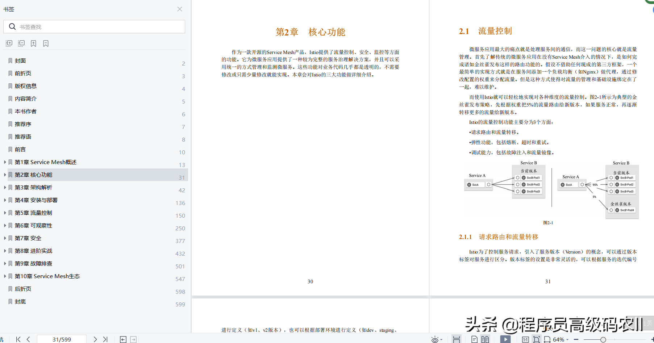This screenshot has height=343, width=654.
Task: Go to the next page
Action: pyautogui.click(x=95, y=339)
